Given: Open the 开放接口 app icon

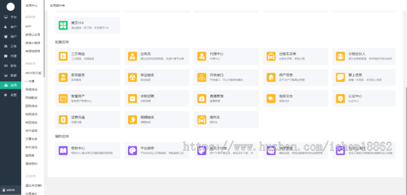Looking at the screenshot, I should coord(202,77).
